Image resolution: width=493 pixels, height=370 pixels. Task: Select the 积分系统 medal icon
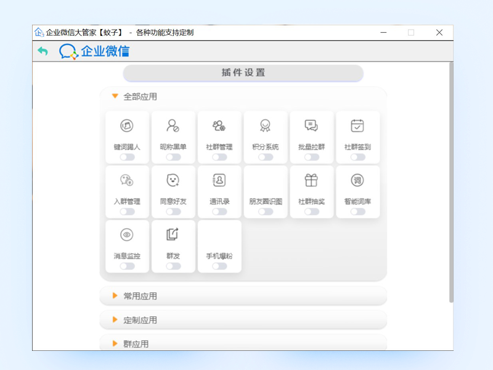[265, 126]
